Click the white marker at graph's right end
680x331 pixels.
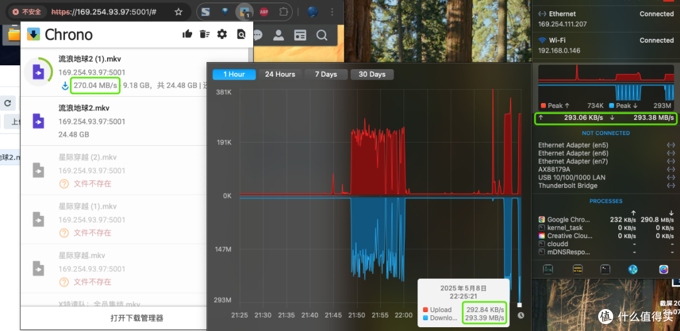pyautogui.click(x=519, y=305)
